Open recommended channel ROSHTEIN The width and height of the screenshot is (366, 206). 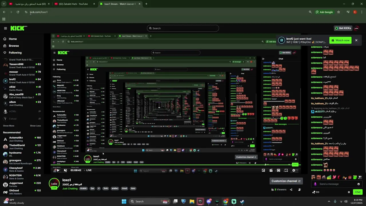(x=22, y=177)
